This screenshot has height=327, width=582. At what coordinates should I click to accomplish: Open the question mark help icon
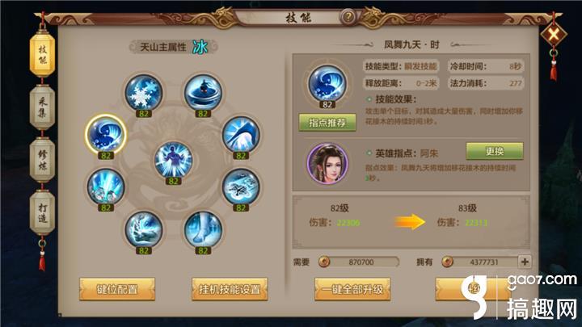pos(348,17)
